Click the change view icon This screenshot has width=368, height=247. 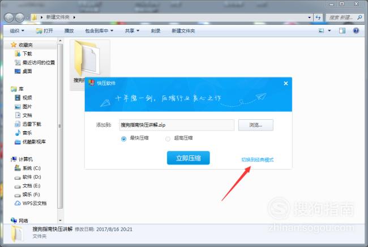(321, 31)
